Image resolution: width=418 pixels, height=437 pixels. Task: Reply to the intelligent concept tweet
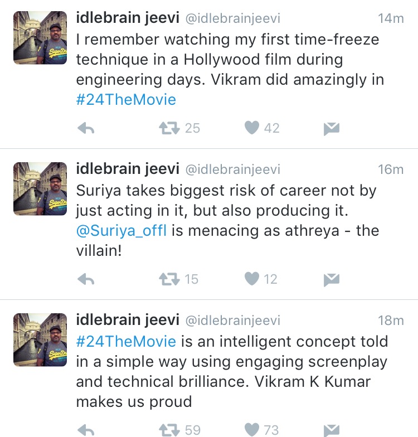point(86,430)
